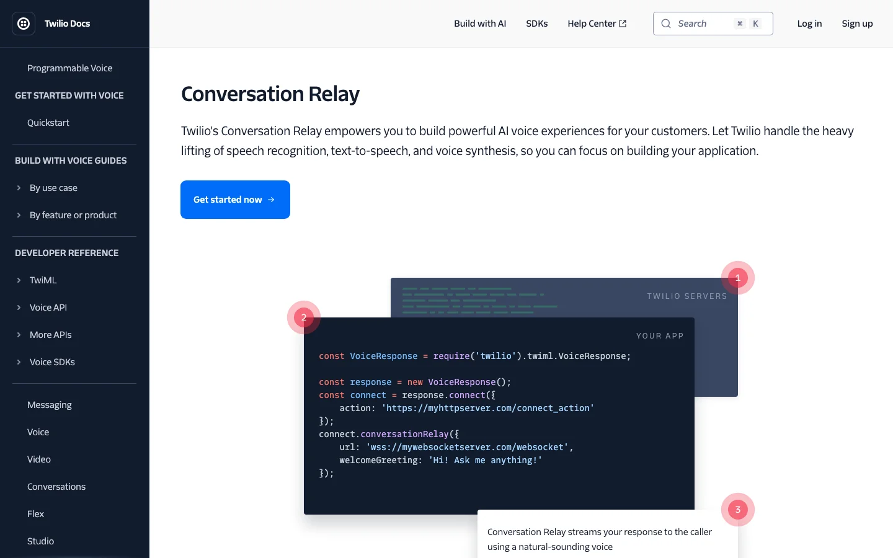Open Conversations in the sidebar
Screen dimensions: 893x558
point(56,487)
